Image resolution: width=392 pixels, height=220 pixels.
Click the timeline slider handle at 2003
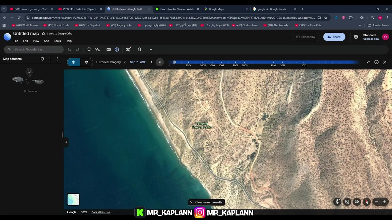pos(174,62)
